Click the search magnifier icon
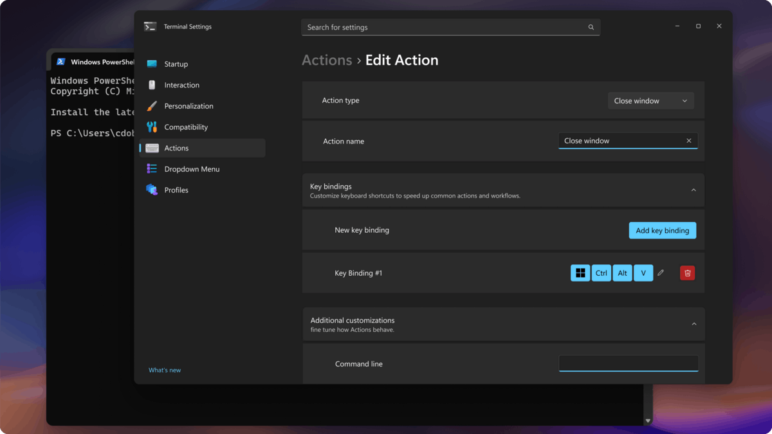The height and width of the screenshot is (434, 772). (x=591, y=28)
